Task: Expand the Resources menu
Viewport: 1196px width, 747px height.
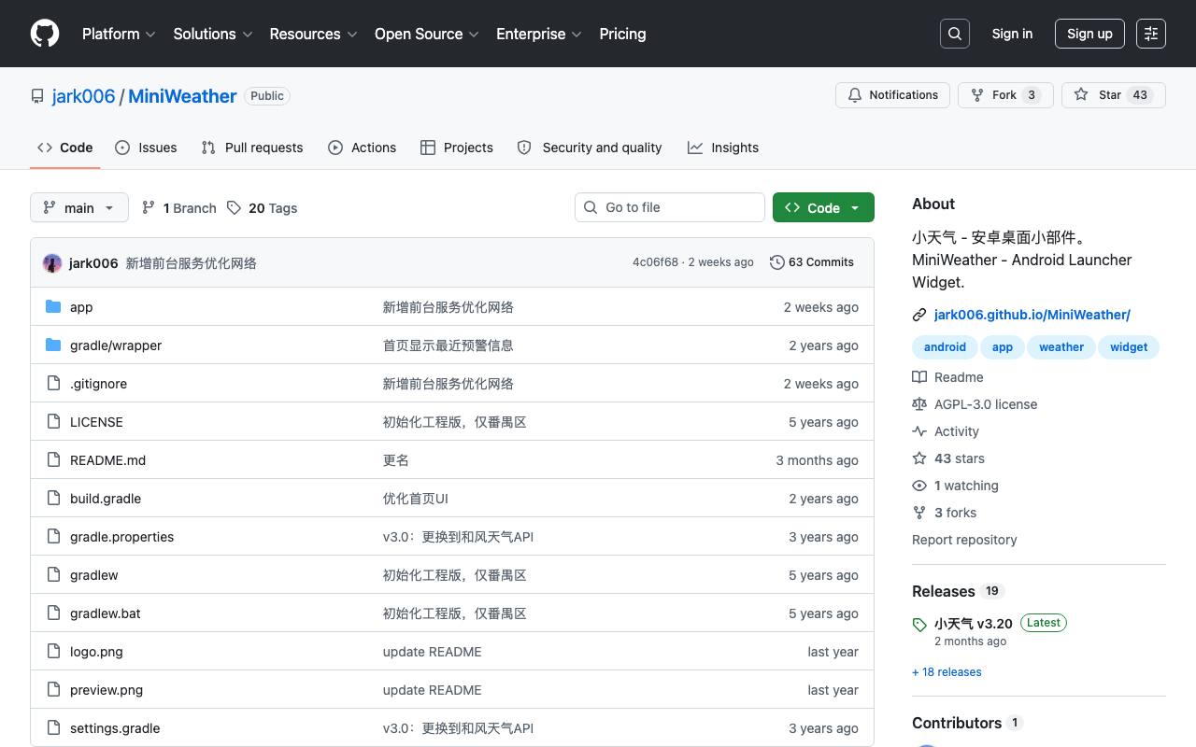Action: point(313,34)
